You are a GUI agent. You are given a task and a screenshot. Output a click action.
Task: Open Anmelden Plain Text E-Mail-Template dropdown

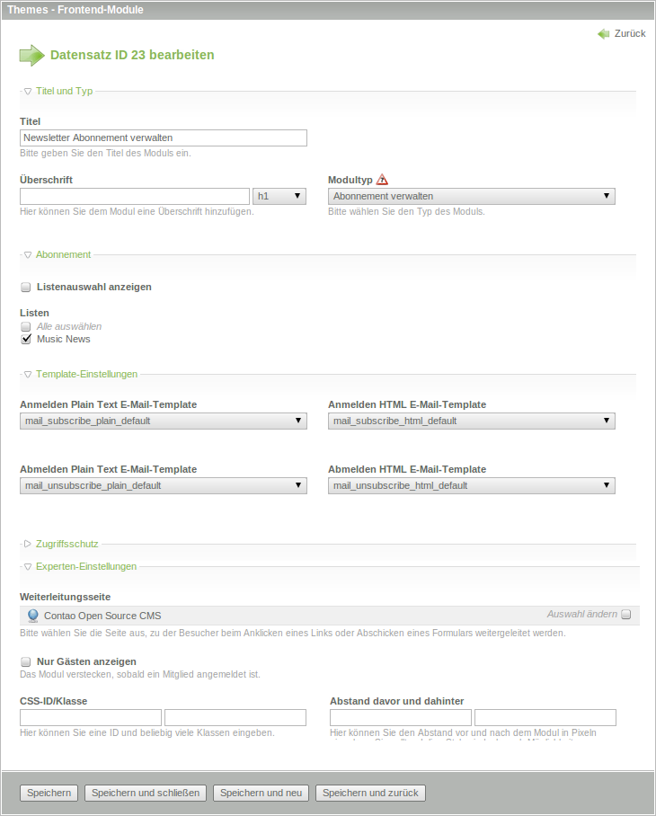[x=163, y=421]
